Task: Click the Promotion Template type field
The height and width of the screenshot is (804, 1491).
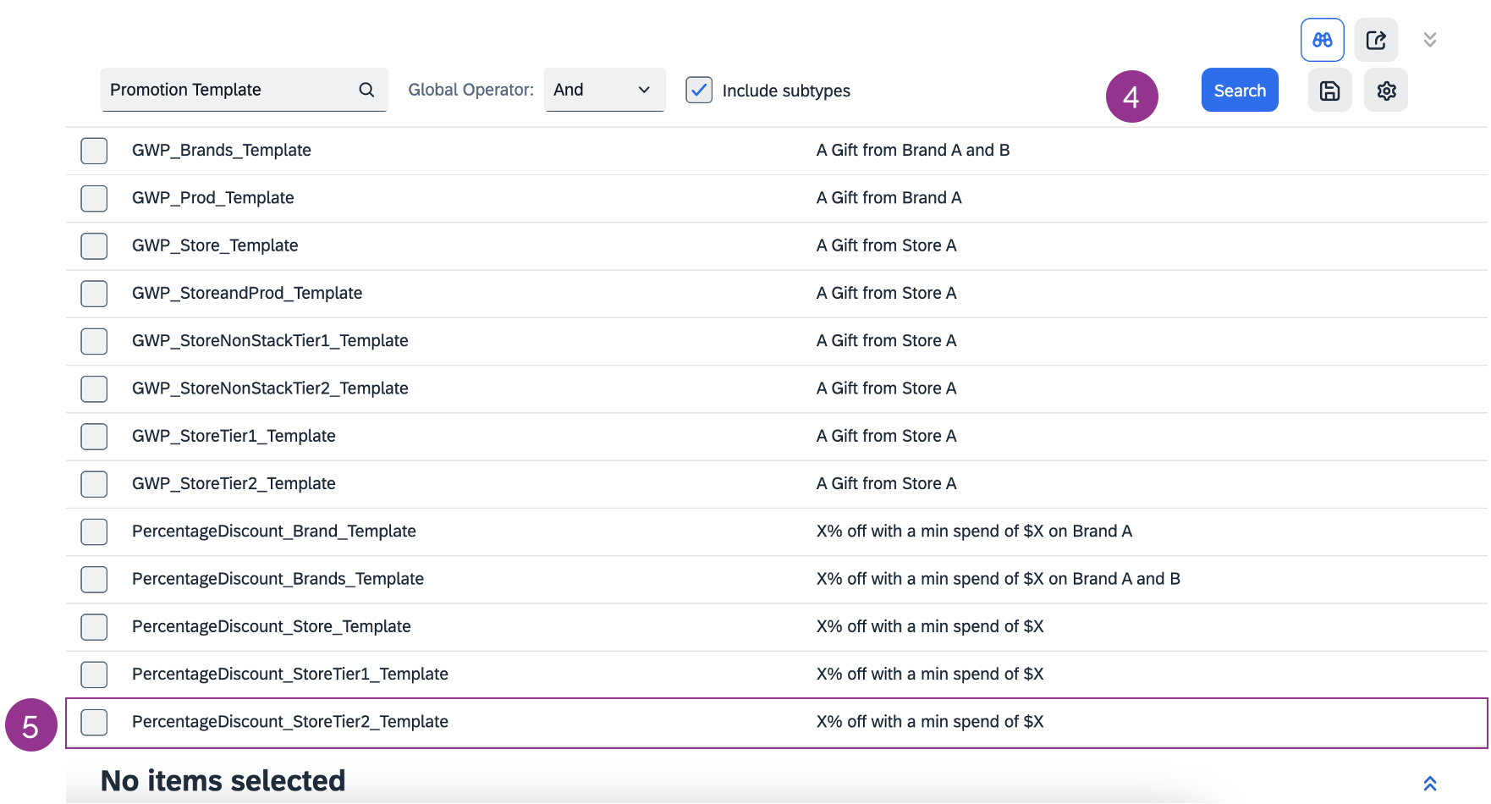Action: coord(228,90)
